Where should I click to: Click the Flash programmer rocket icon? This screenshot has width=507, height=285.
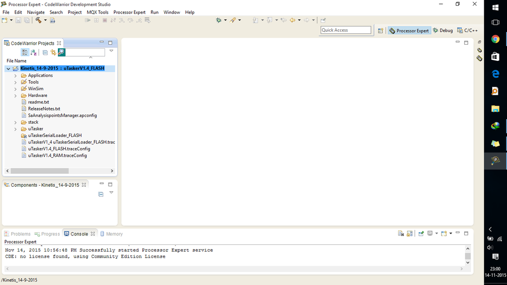(x=233, y=20)
